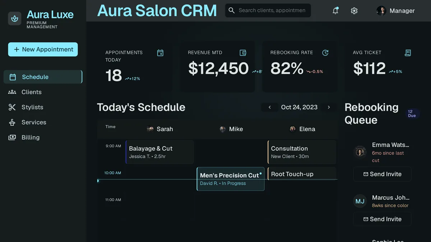Click the Aura Luxe lotus logo icon
This screenshot has height=242, width=431.
(x=15, y=18)
